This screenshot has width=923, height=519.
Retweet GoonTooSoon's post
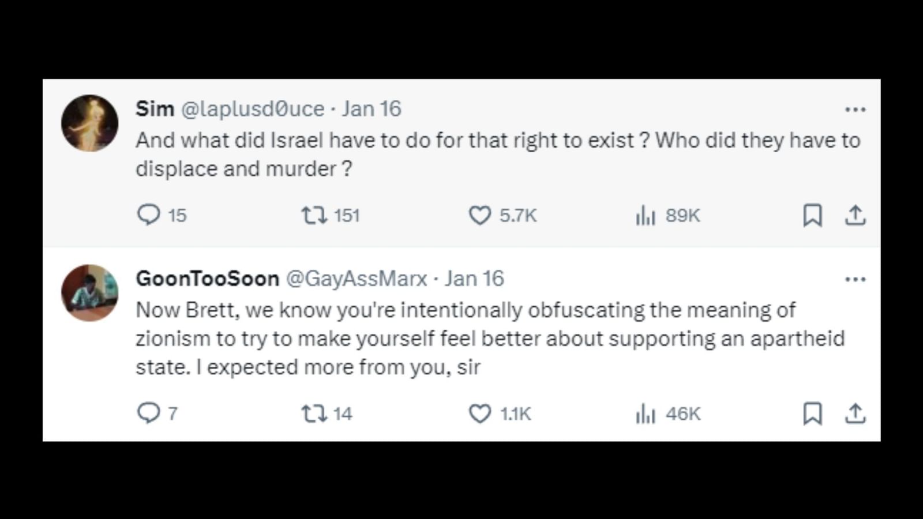point(314,413)
